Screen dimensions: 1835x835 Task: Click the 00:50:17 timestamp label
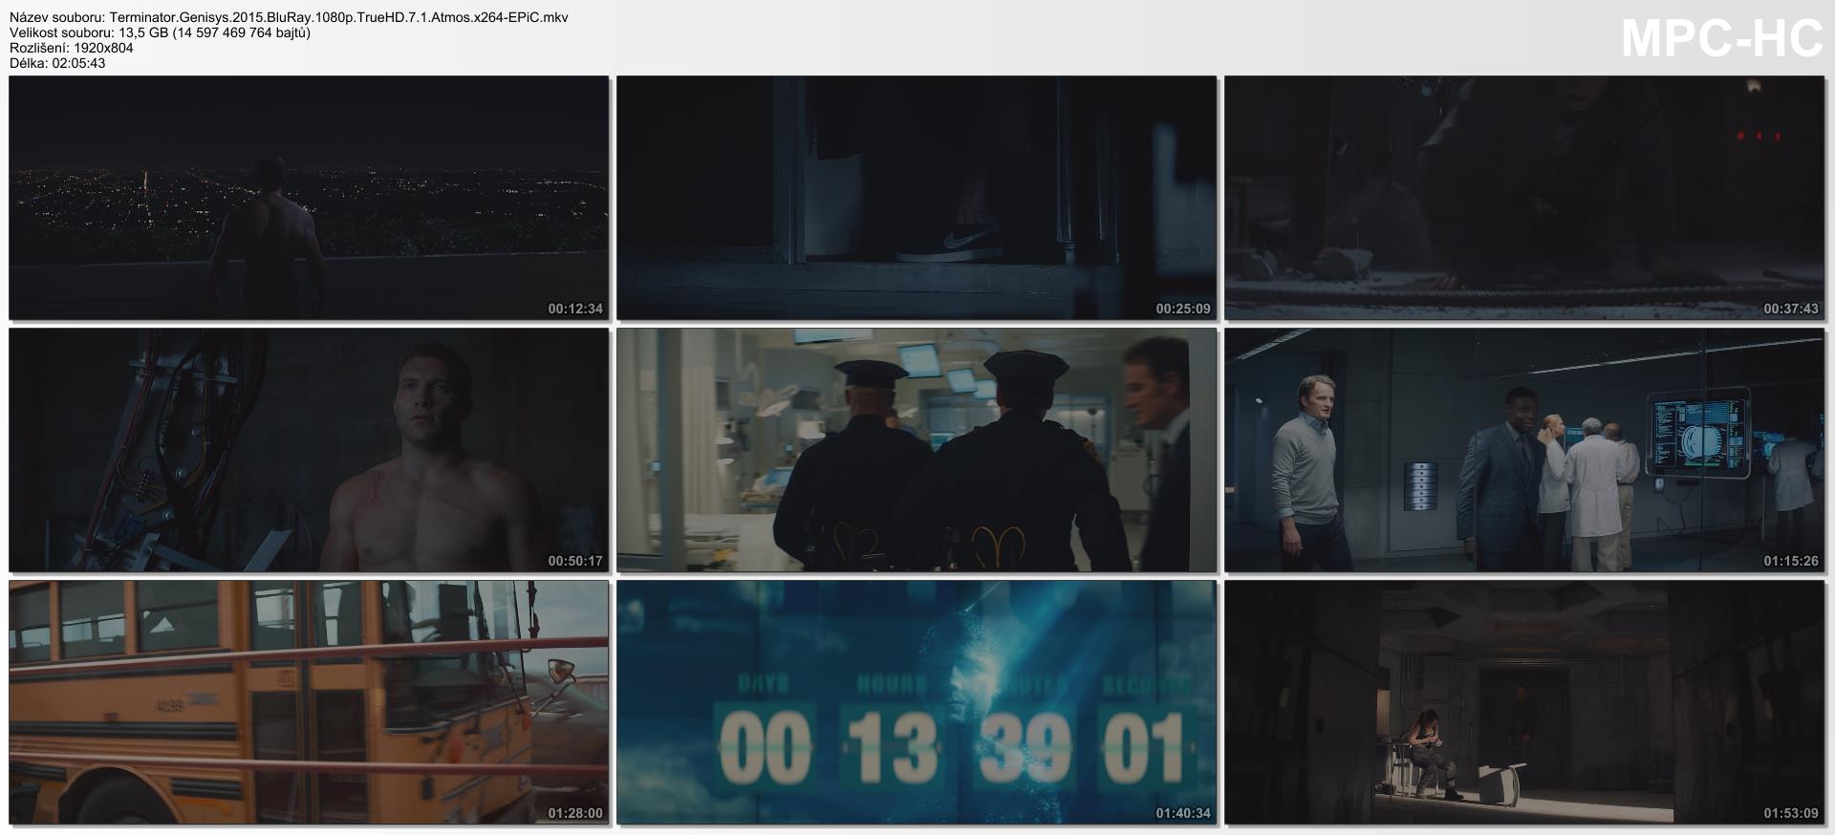[x=574, y=561]
